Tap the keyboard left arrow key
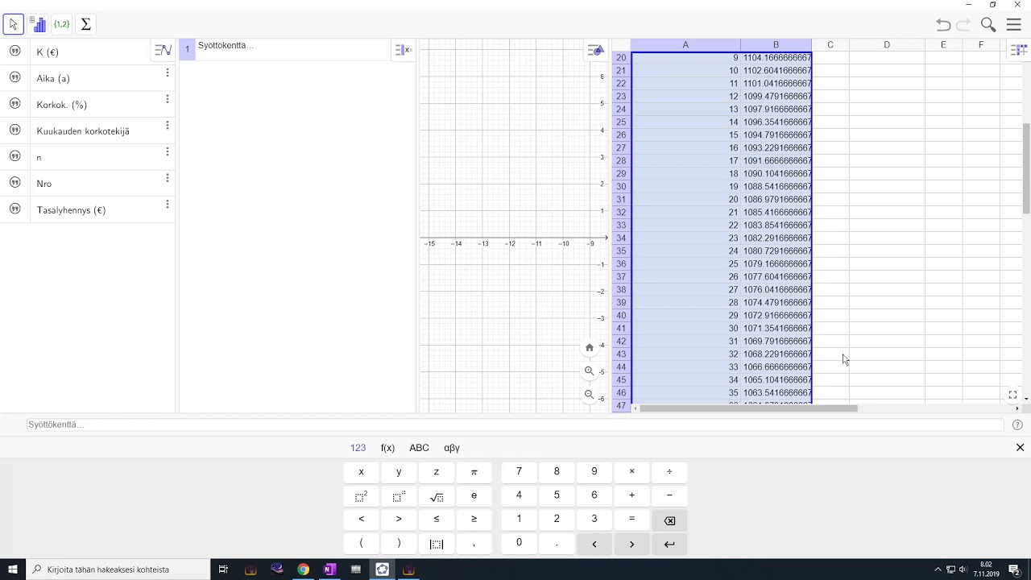Screen dimensions: 1031x580 click(x=594, y=544)
